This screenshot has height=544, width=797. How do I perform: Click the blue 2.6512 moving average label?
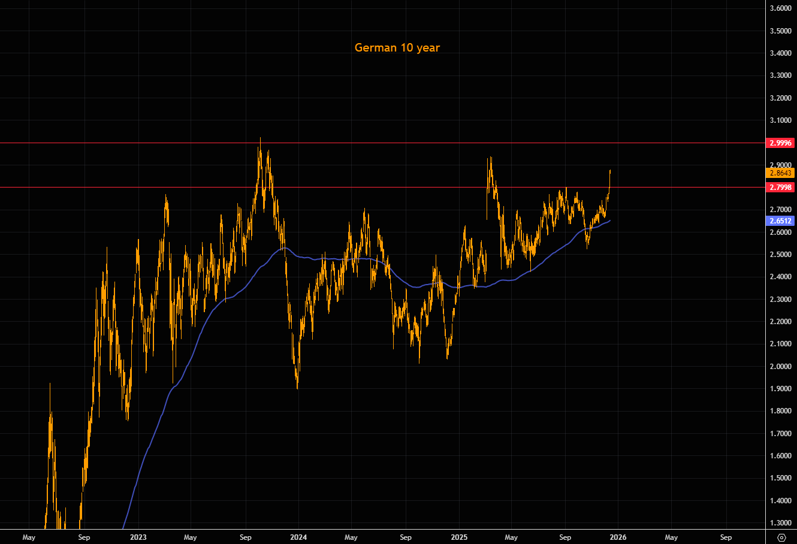click(780, 220)
